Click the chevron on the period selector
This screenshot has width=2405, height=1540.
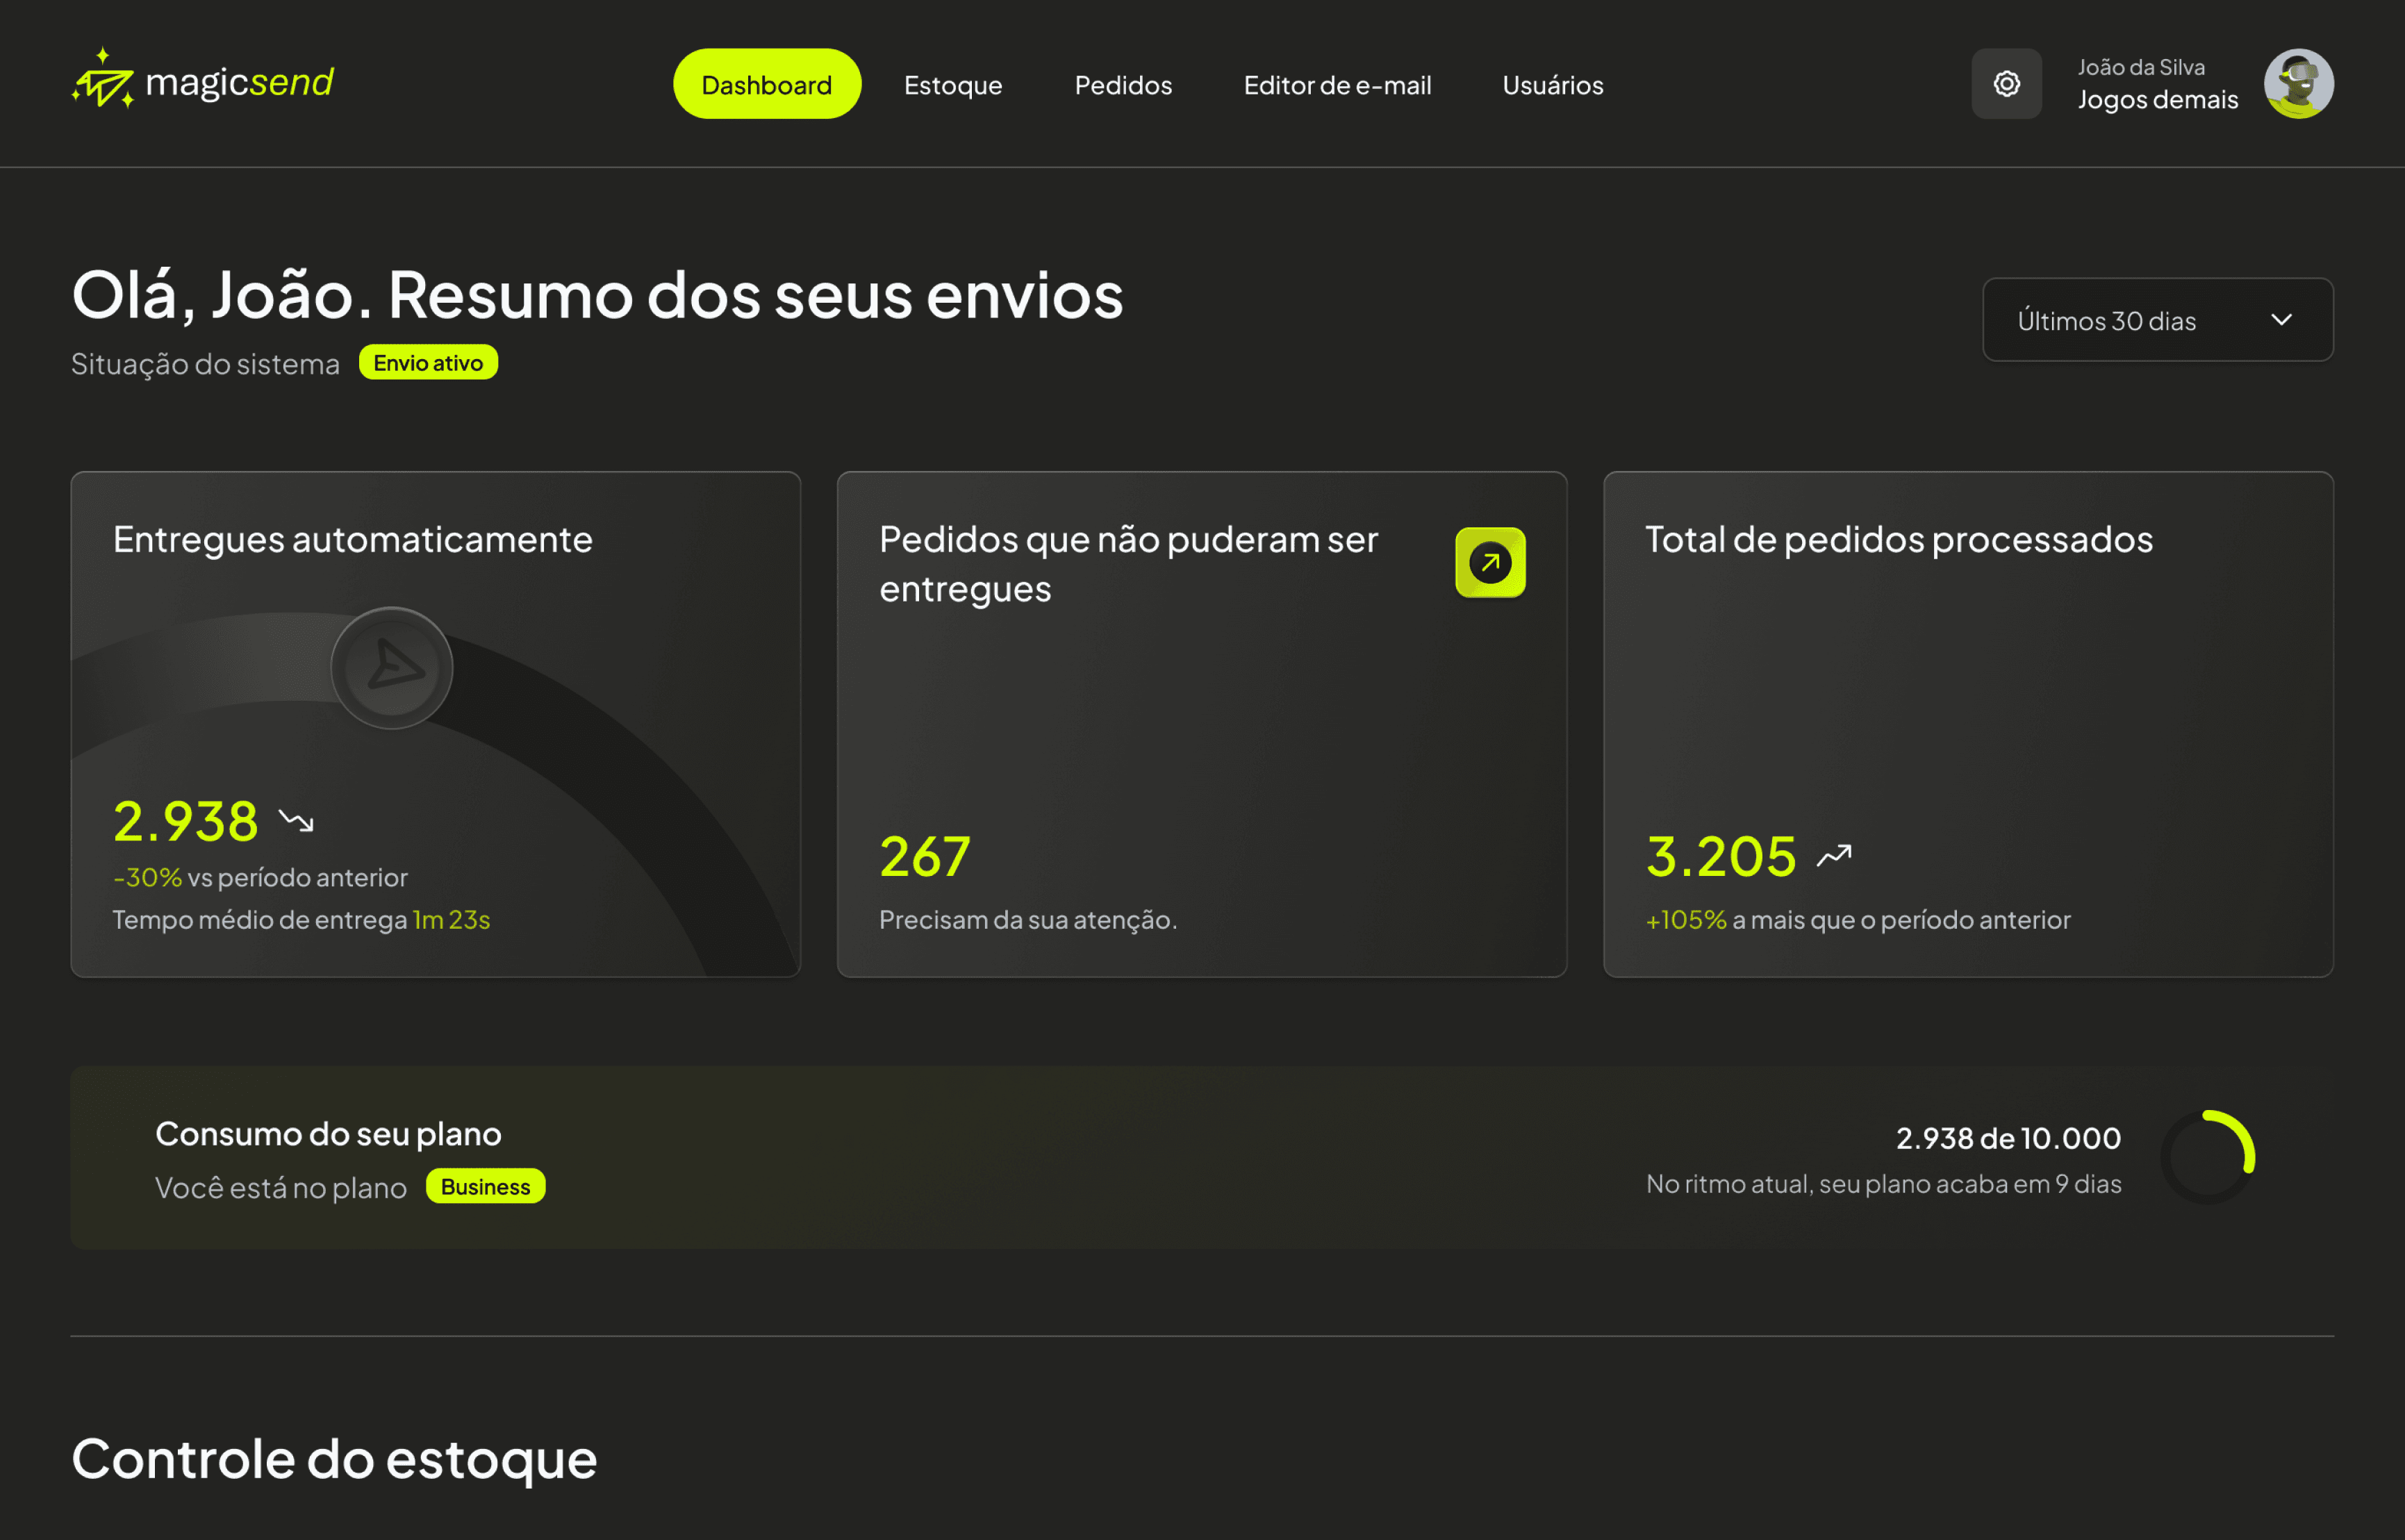pos(2281,320)
